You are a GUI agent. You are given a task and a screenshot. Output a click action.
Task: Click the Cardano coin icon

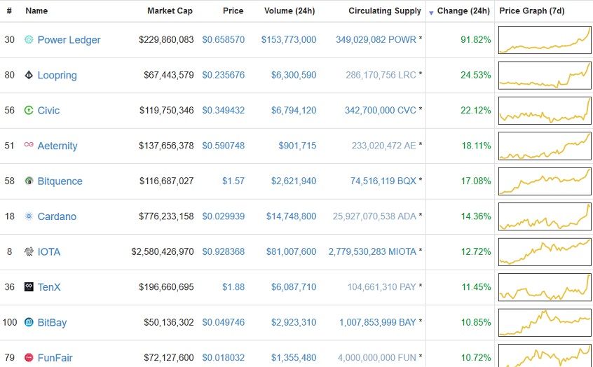click(x=29, y=216)
